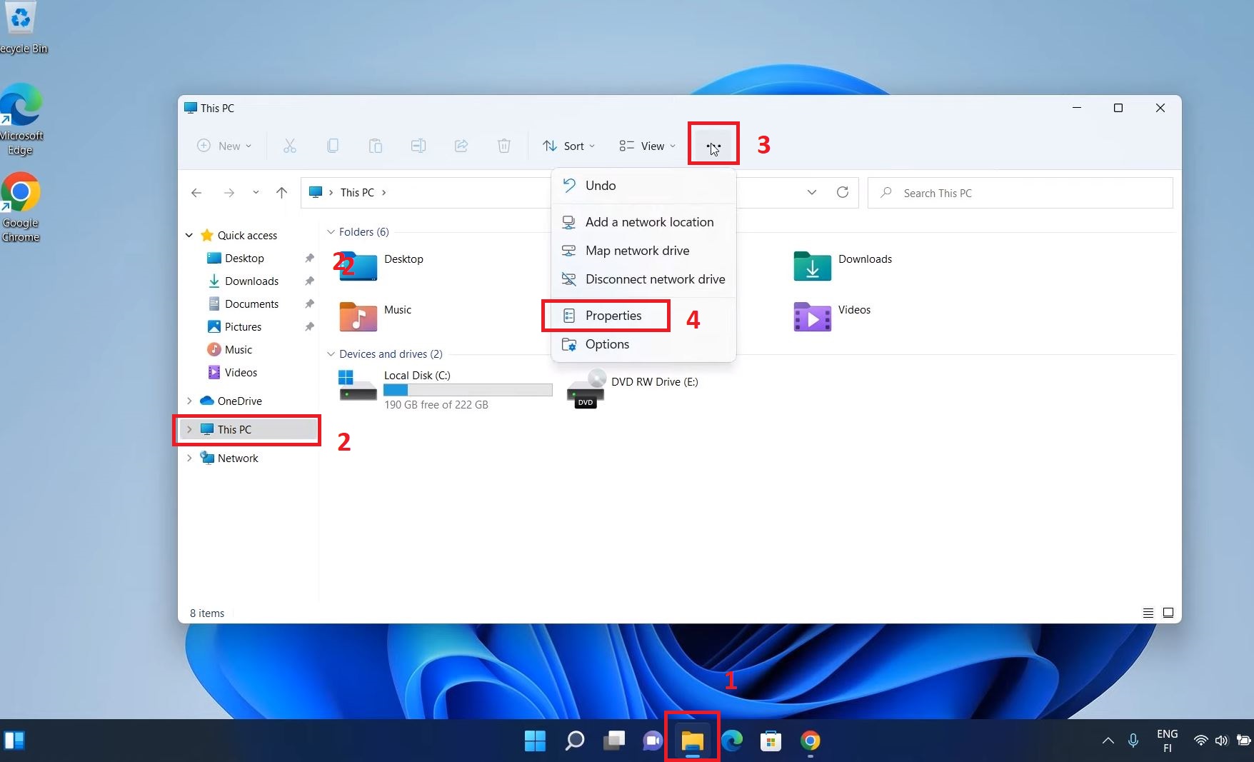1254x762 pixels.
Task: Select Map network drive menu entry
Action: click(x=637, y=251)
